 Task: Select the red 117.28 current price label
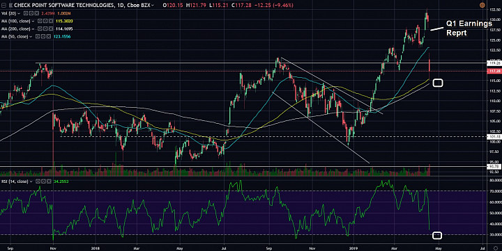494,71
